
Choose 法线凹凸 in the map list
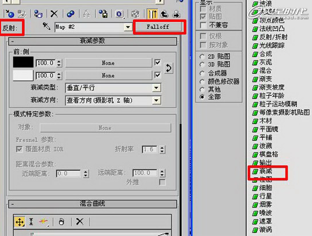point(272,29)
